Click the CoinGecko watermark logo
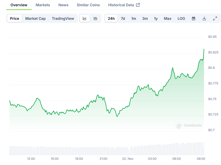This screenshot has height=165, width=221. point(179,126)
